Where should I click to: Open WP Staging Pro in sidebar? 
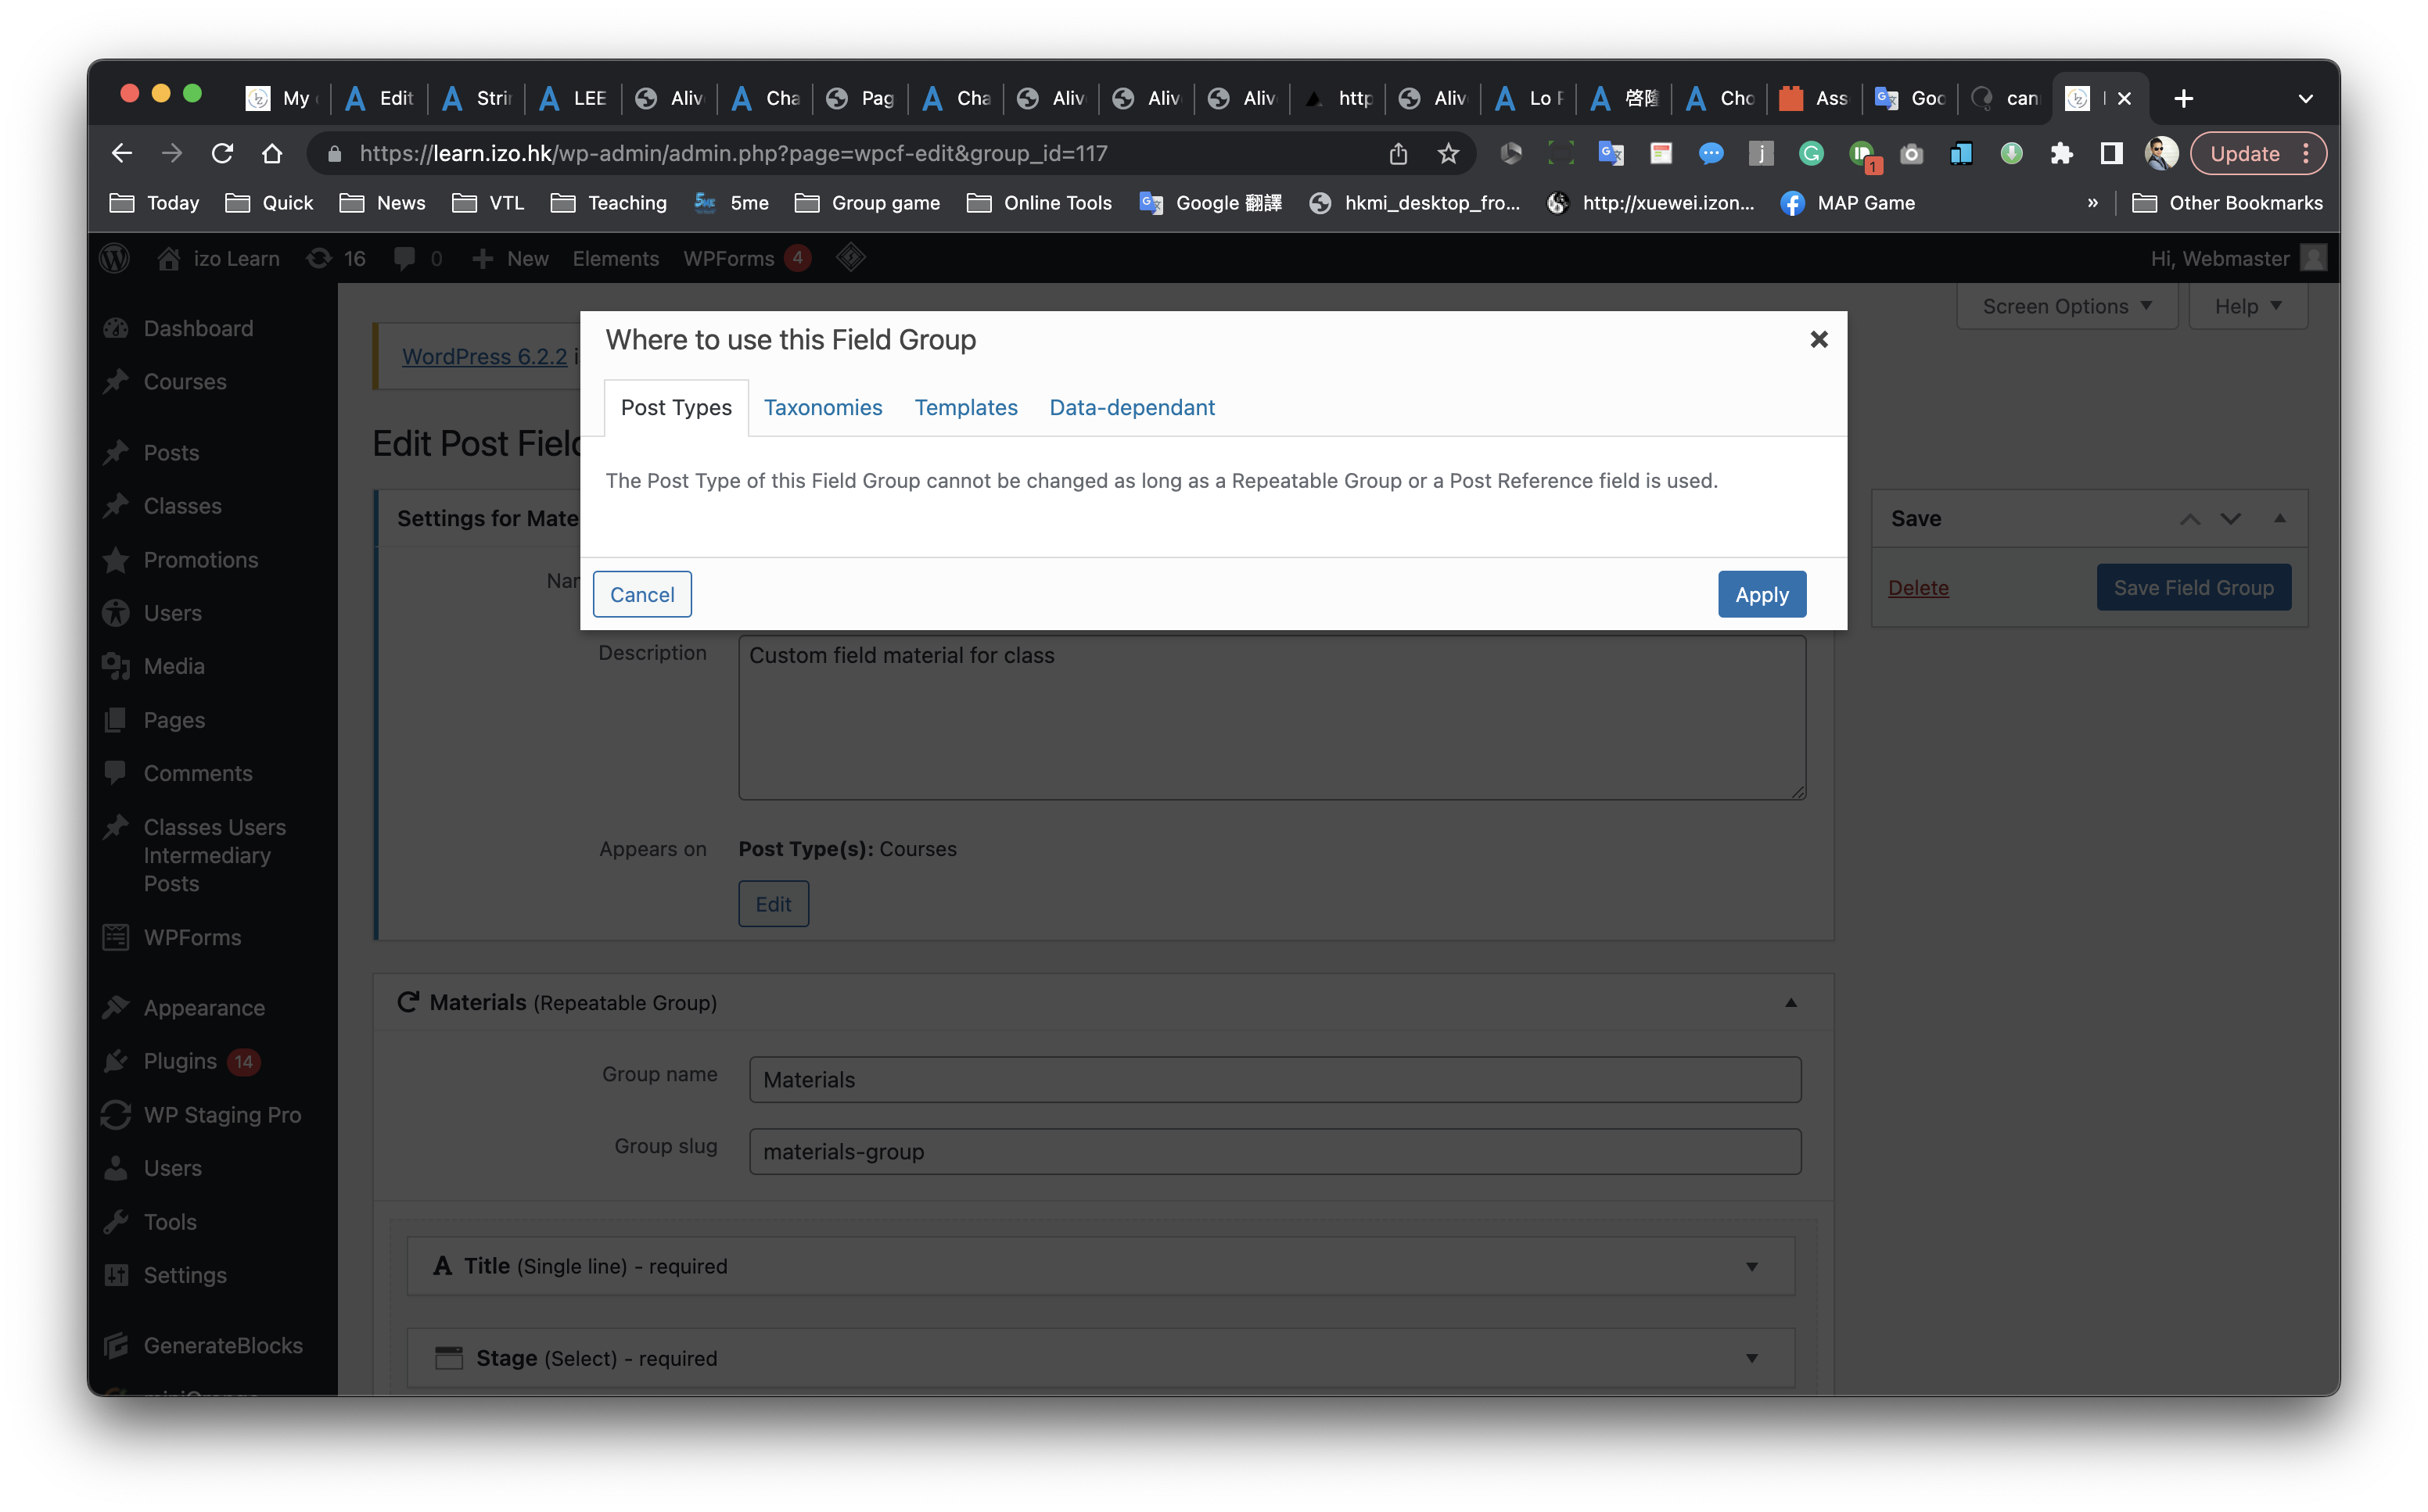[x=222, y=1114]
